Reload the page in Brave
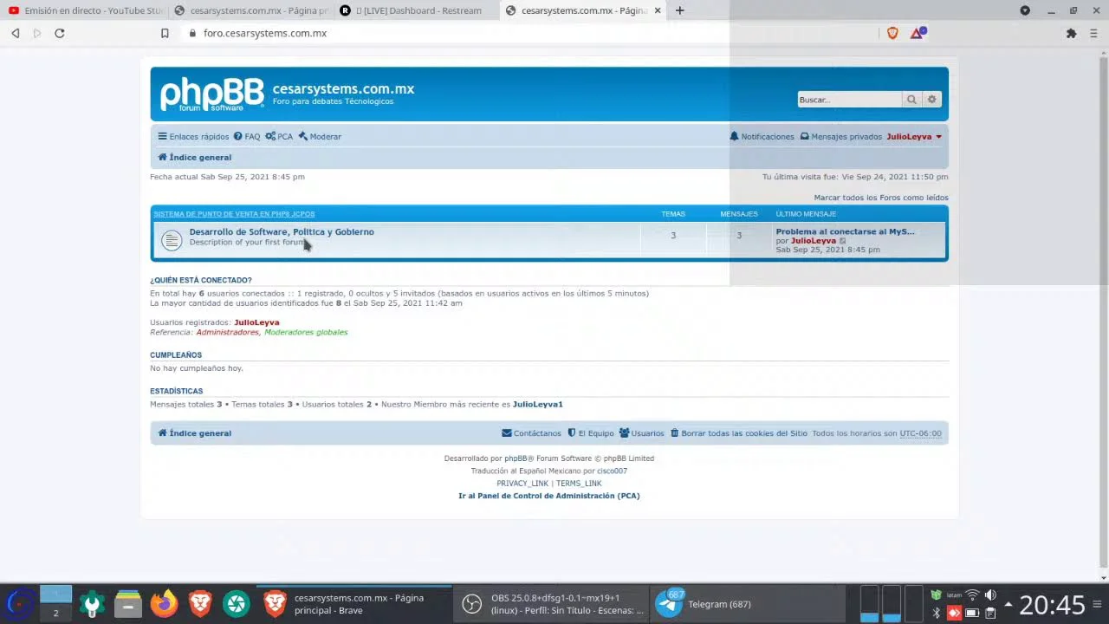Viewport: 1109px width, 624px height. click(x=60, y=33)
